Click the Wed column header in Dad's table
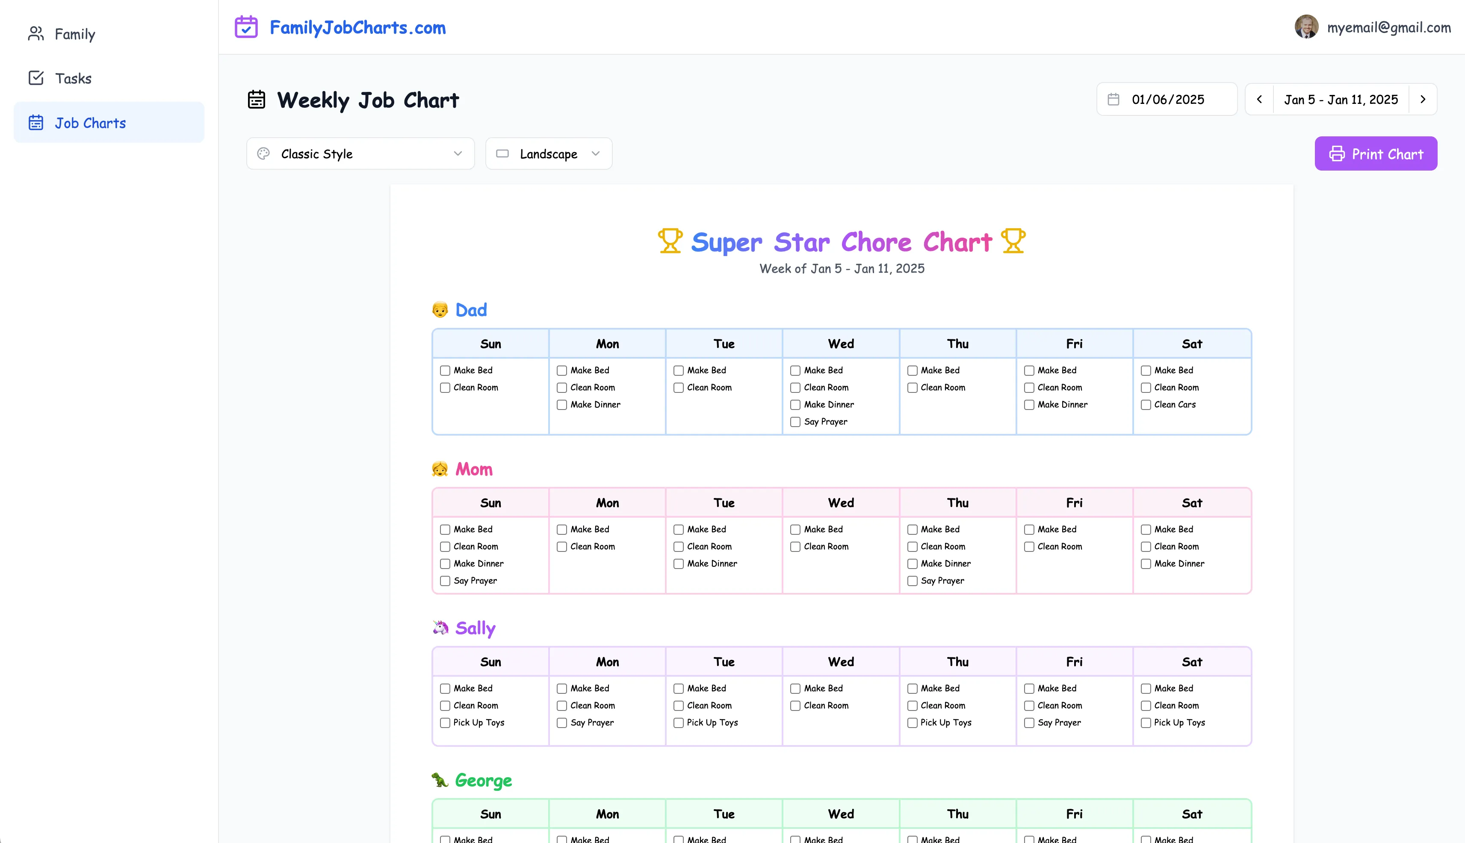 (841, 344)
